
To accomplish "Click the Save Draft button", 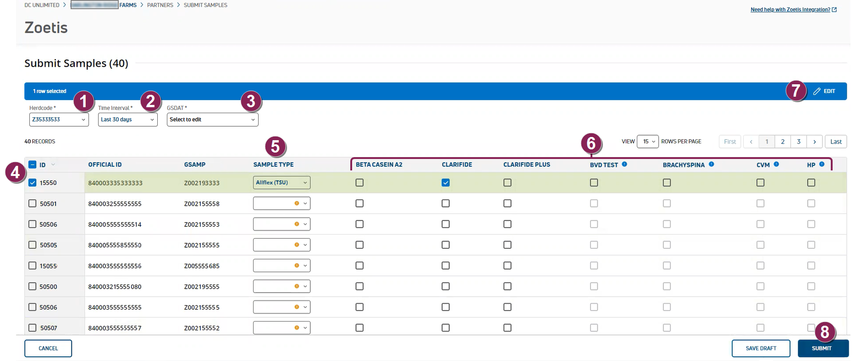I will 761,348.
